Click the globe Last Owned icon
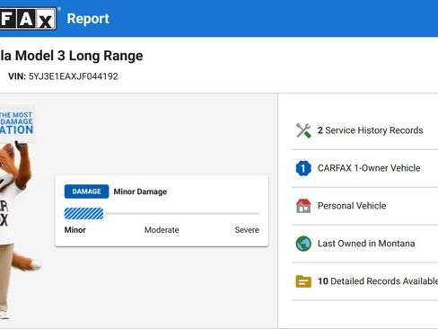This screenshot has width=438, height=329. (x=303, y=244)
